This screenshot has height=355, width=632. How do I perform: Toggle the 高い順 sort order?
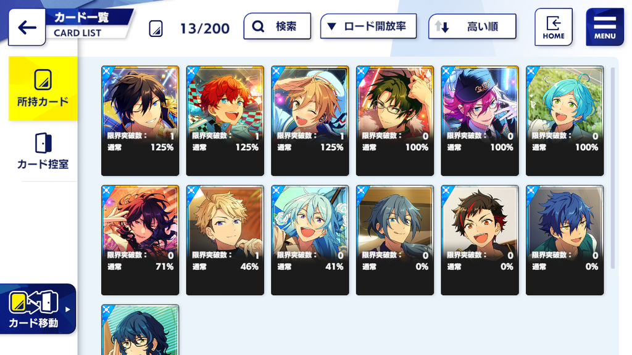coord(472,27)
